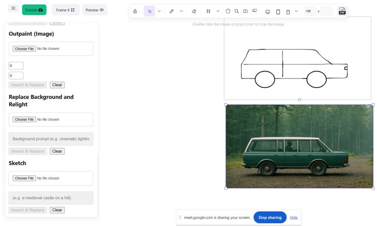Viewport: 377px width, 227px height.
Task: Choose file under Outpaint (Image)
Action: pyautogui.click(x=24, y=49)
